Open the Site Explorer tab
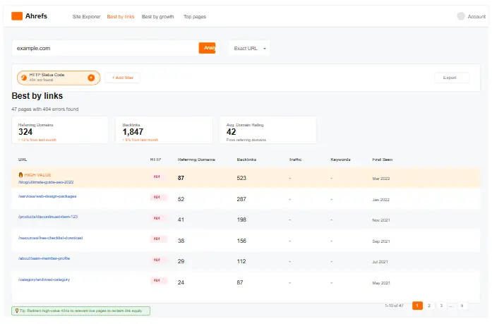The width and height of the screenshot is (492, 324). click(x=86, y=17)
